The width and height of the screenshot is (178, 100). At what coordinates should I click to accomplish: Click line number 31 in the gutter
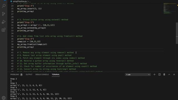[12, 25]
